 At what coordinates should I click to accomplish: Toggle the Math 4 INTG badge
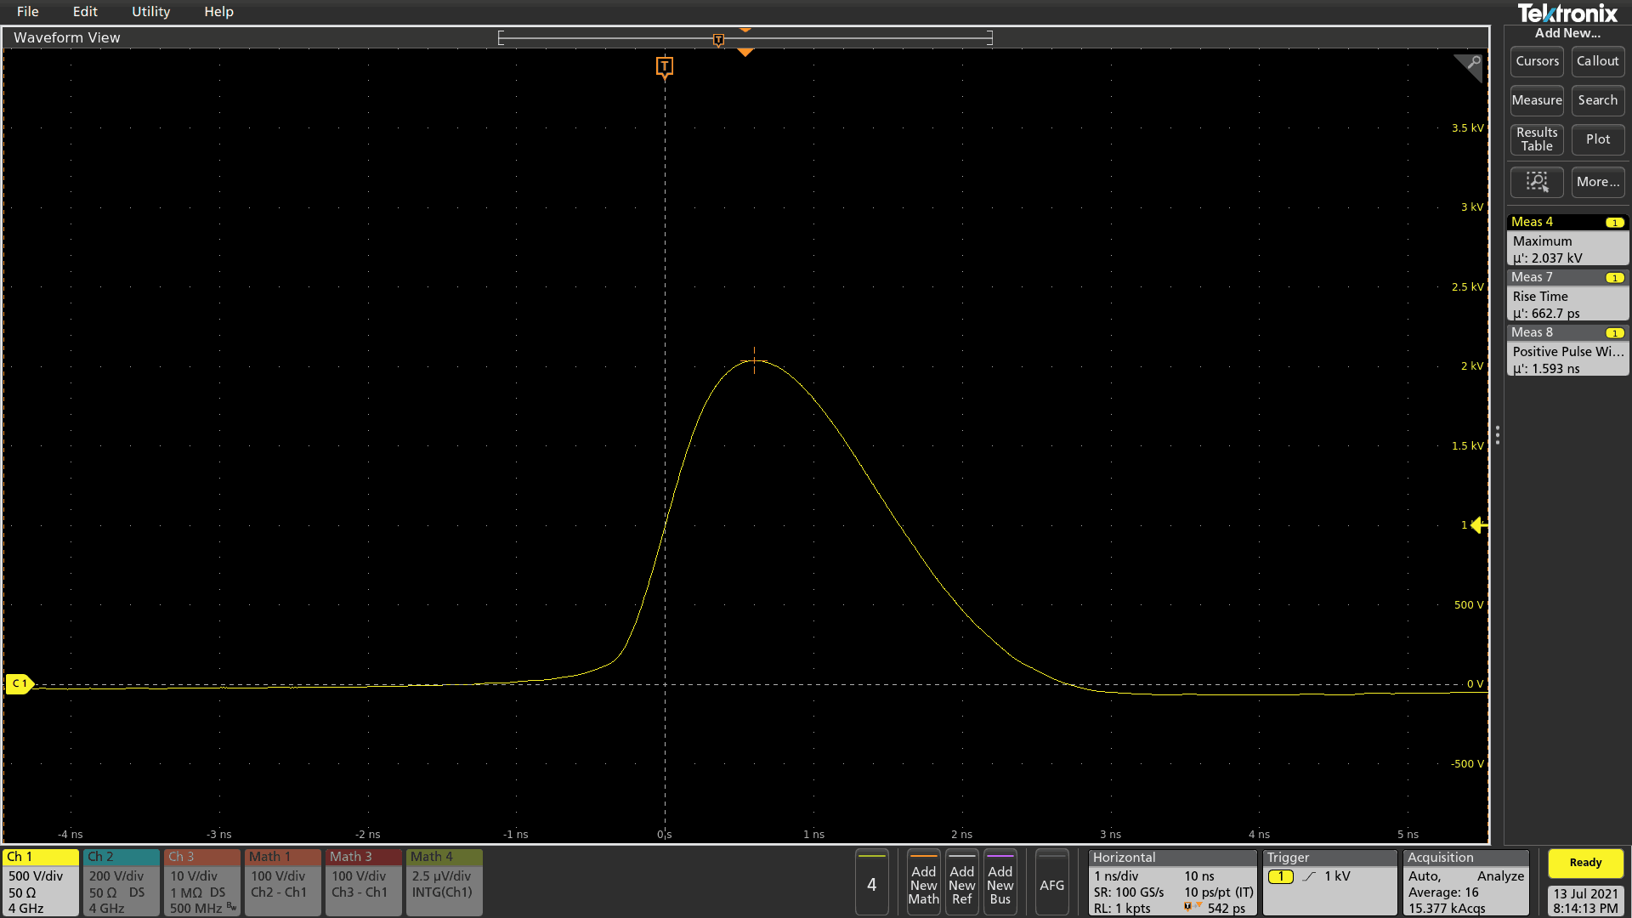pos(444,882)
